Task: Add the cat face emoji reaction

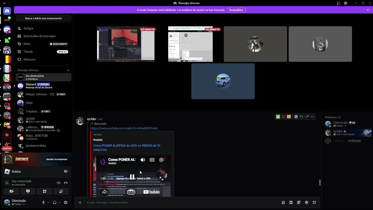Action: (x=289, y=117)
